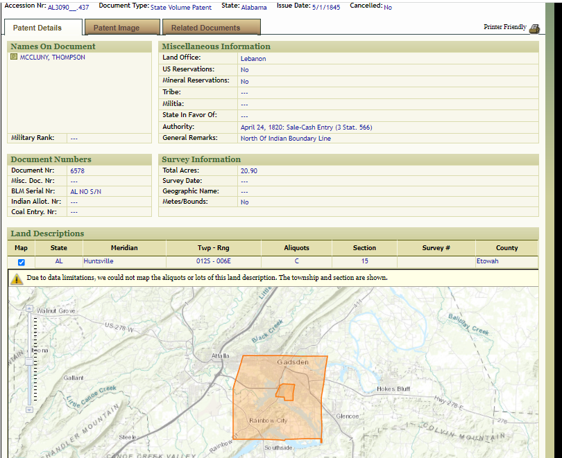Click the County column header

[506, 248]
